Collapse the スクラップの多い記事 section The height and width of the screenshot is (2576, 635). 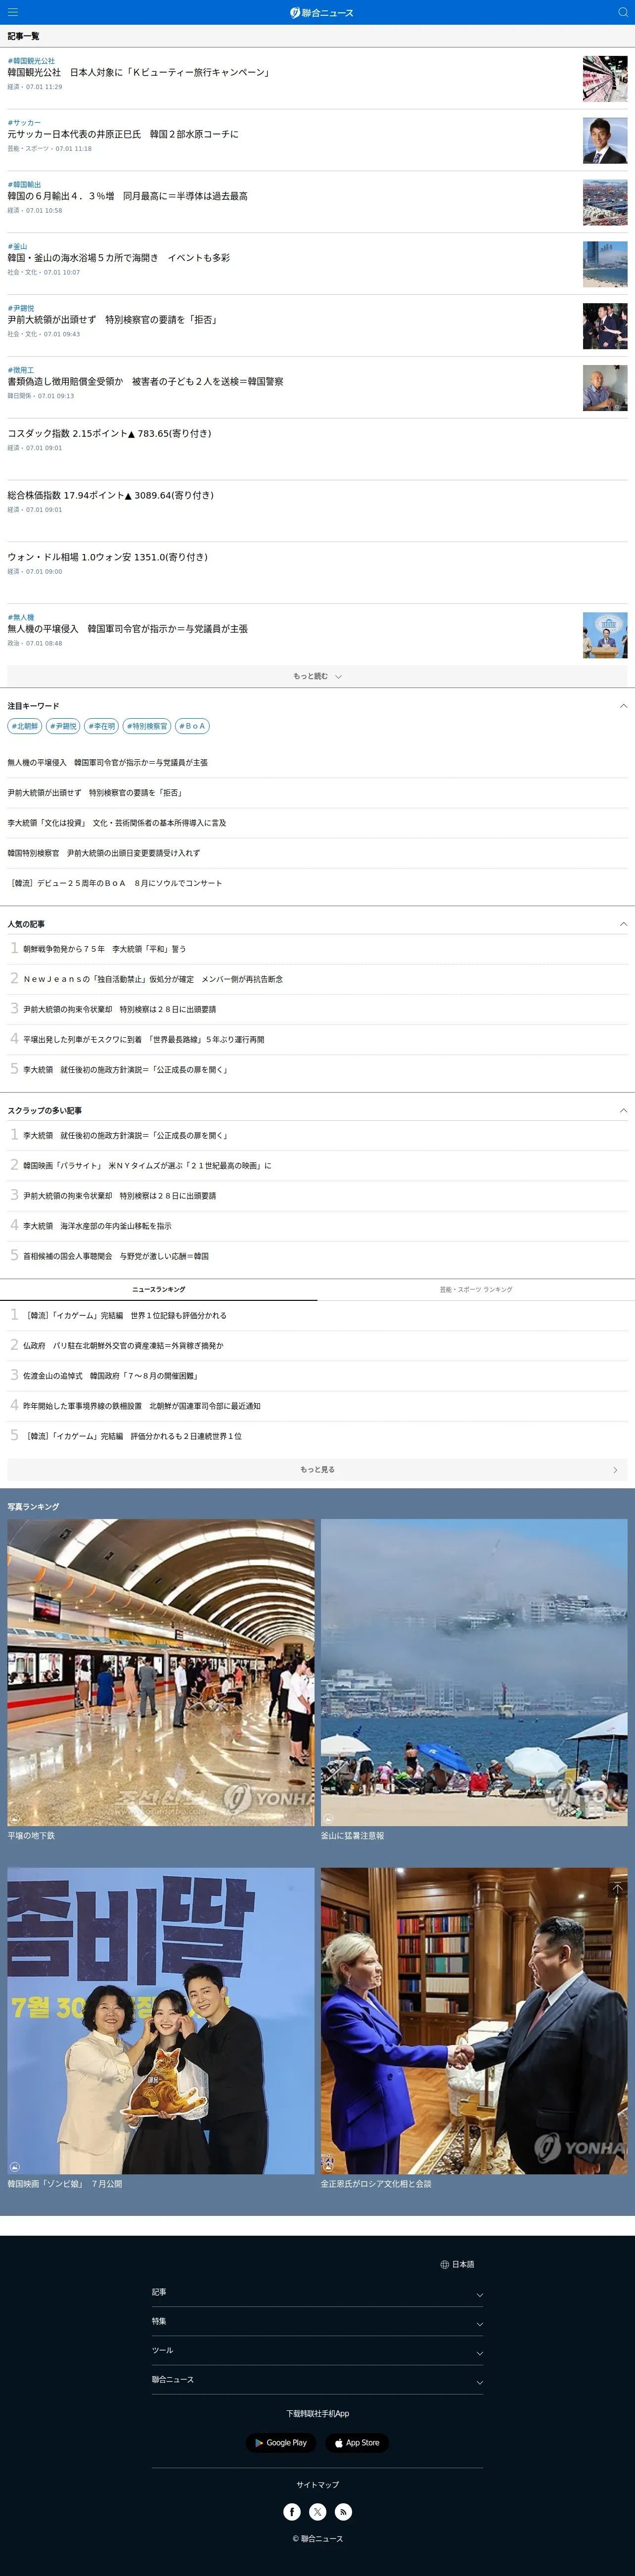(623, 1110)
